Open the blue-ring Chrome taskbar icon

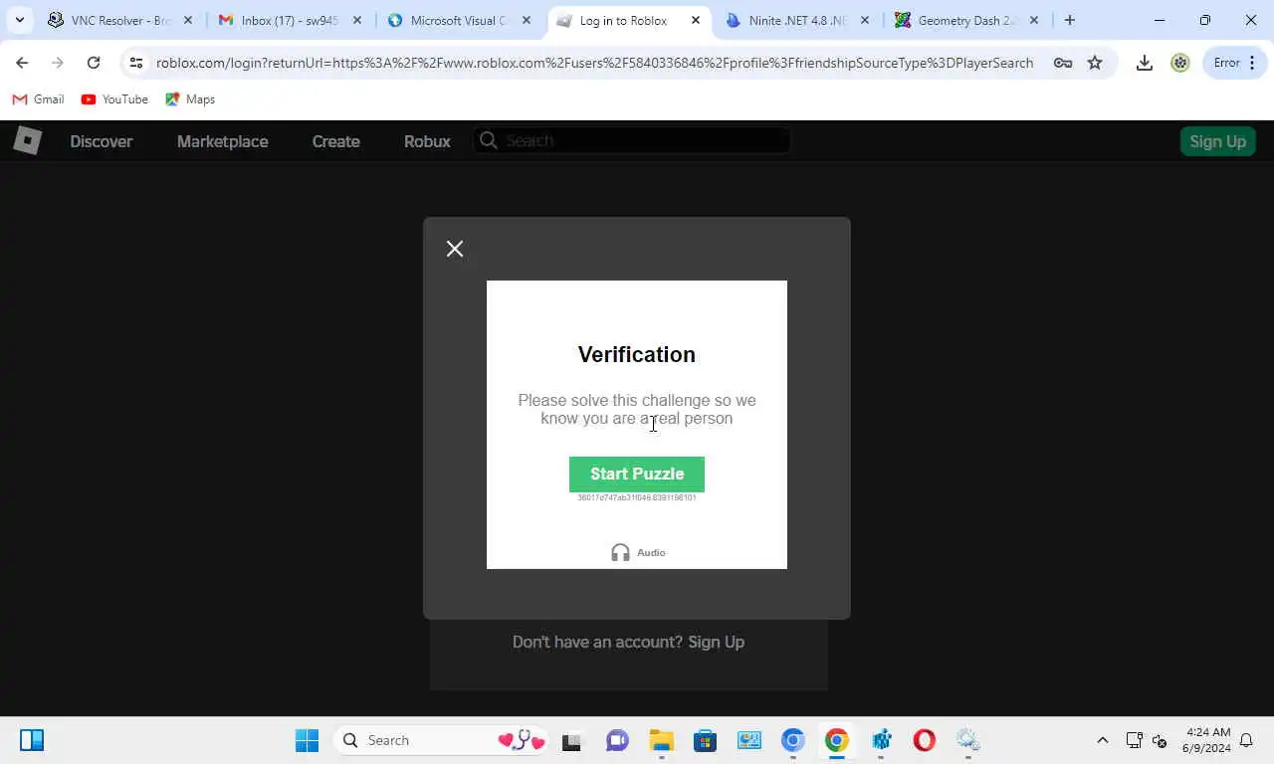pos(792,740)
